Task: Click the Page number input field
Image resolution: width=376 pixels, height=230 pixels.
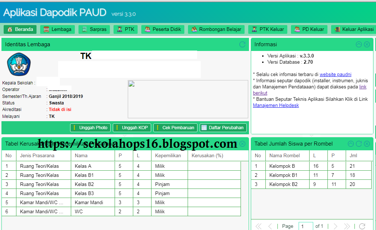Action: 306,226
